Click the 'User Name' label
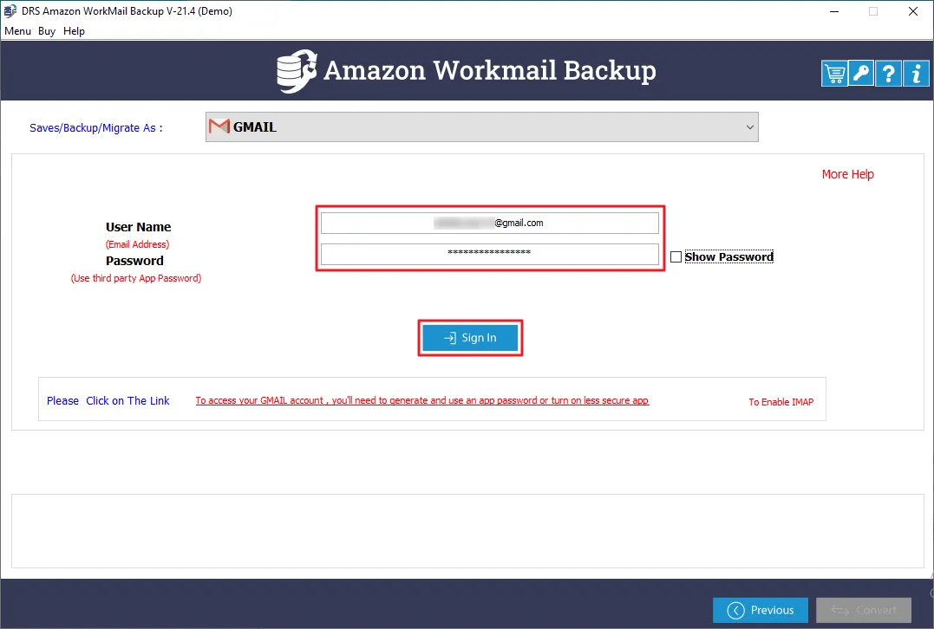Viewport: 934px width, 629px height. tap(138, 227)
